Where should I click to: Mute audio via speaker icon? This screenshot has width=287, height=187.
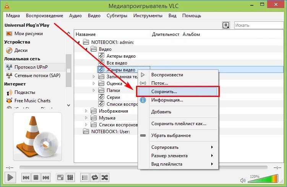tap(243, 181)
